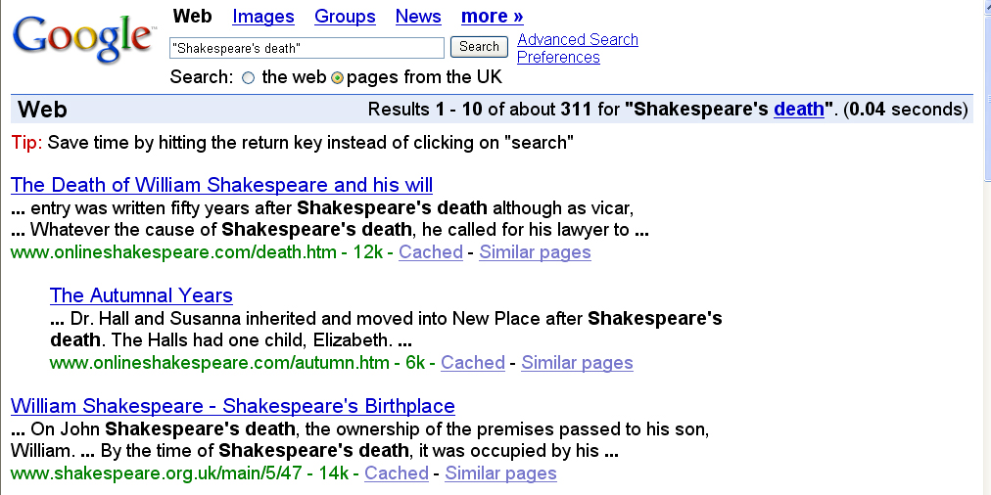The width and height of the screenshot is (991, 495).
Task: Click the 'Tip:' label text
Action: (x=26, y=143)
